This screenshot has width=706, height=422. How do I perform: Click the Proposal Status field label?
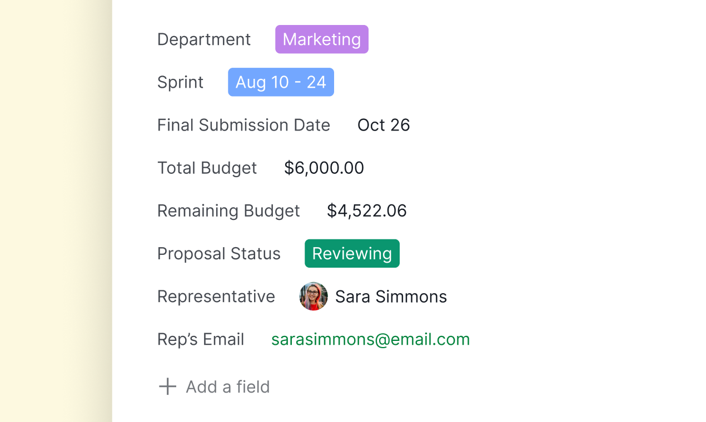[x=218, y=253]
